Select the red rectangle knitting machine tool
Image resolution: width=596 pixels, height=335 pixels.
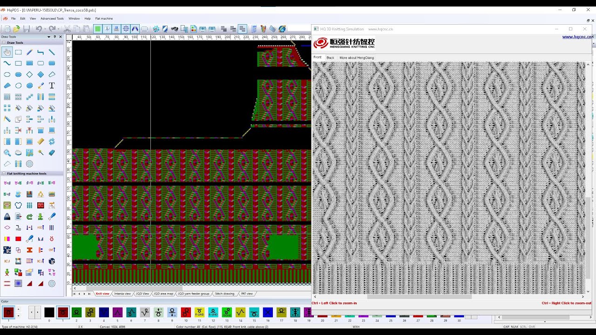coord(18,239)
